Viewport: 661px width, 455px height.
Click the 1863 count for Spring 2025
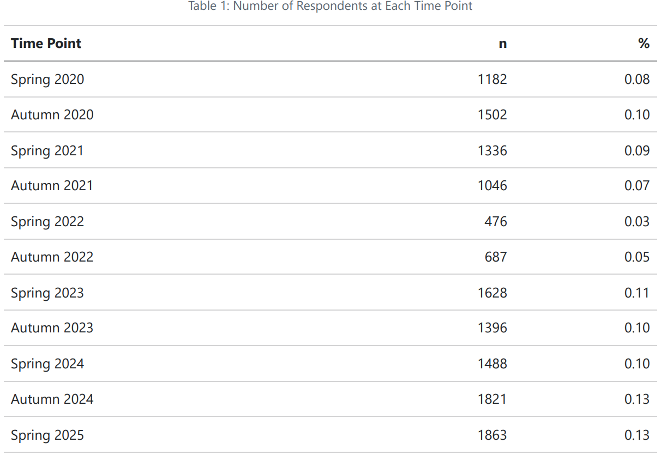(492, 435)
